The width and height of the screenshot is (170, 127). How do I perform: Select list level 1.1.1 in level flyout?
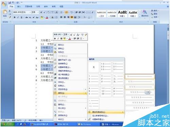140,87
